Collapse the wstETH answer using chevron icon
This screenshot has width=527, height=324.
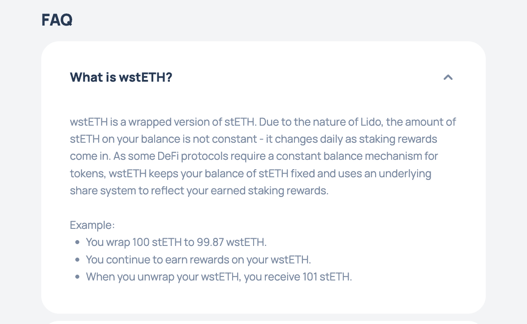448,77
